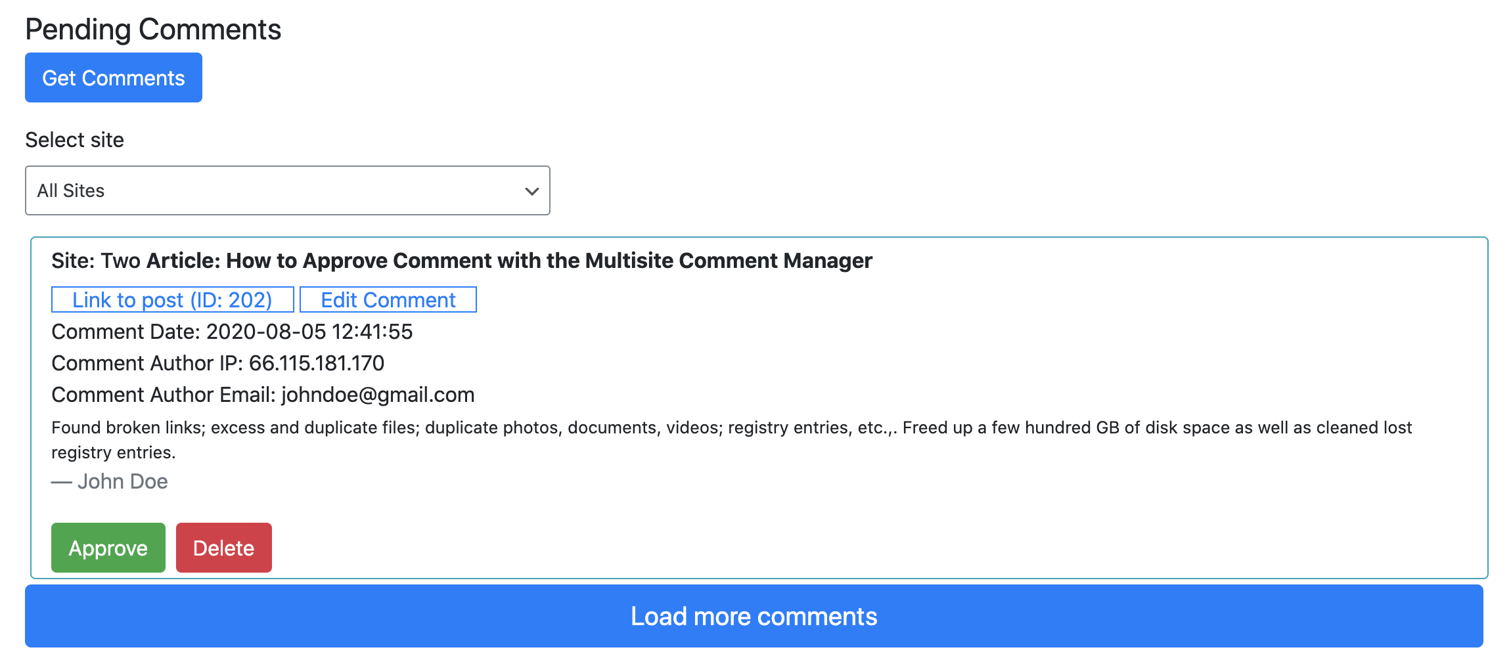Open Link to post (ID: 202)
Screen dimensions: 1511x658
coord(172,299)
